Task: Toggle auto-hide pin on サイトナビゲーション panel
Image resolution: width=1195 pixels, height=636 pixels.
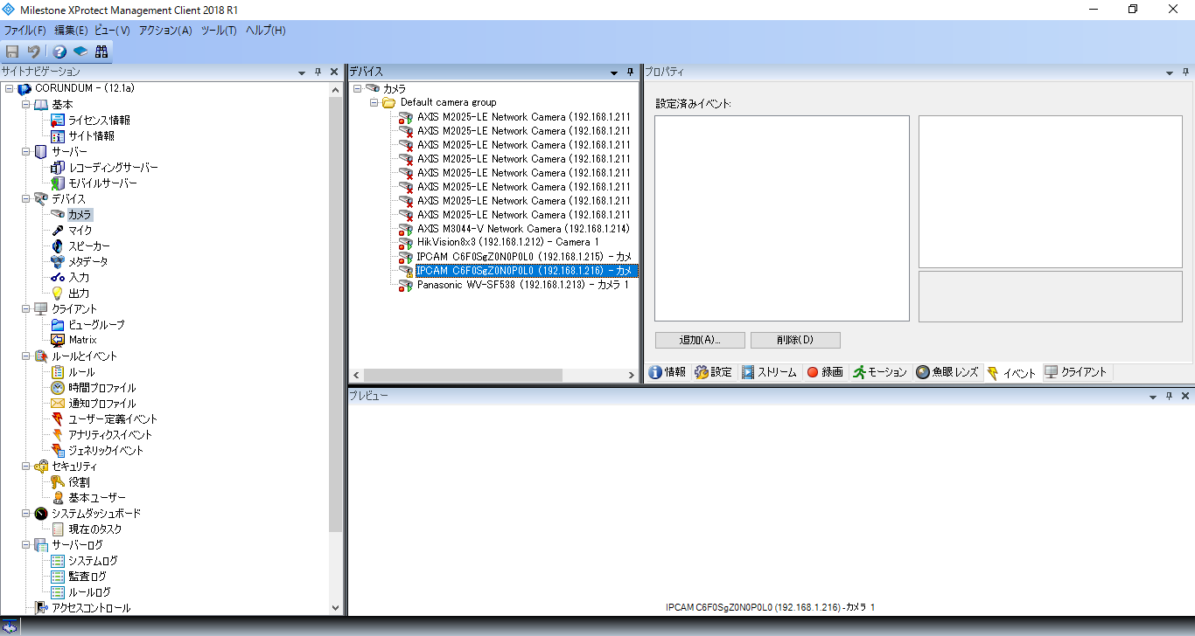Action: click(x=318, y=72)
